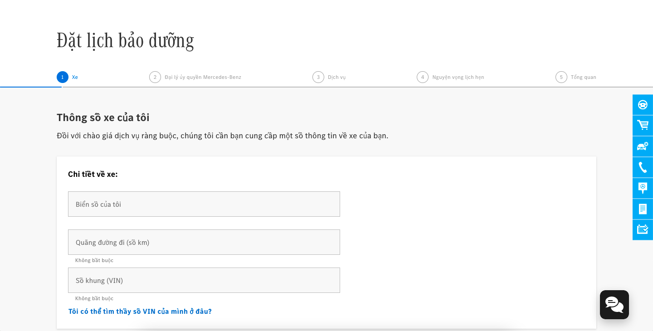Click the Thông số xe của tôi heading
The image size is (653, 331).
103,117
